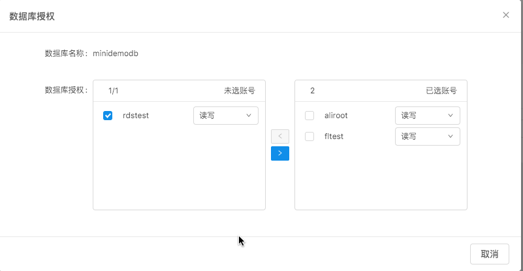
Task: Click the 已选账号 panel header
Action: (441, 91)
